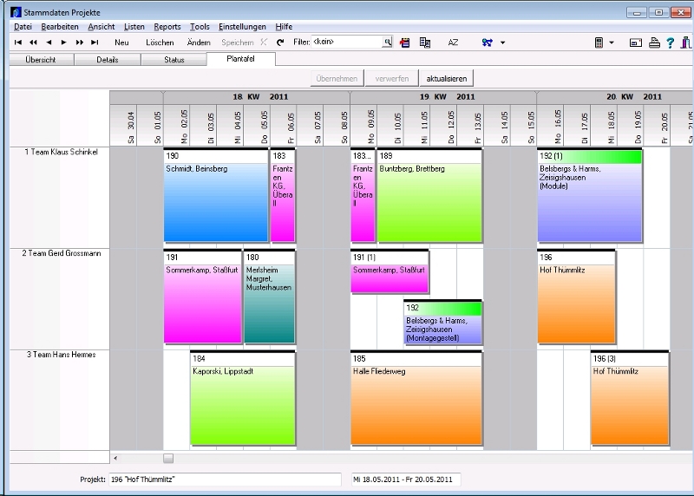
Task: Select project 184 Kaporski, Lippstadt block
Action: pyautogui.click(x=243, y=398)
